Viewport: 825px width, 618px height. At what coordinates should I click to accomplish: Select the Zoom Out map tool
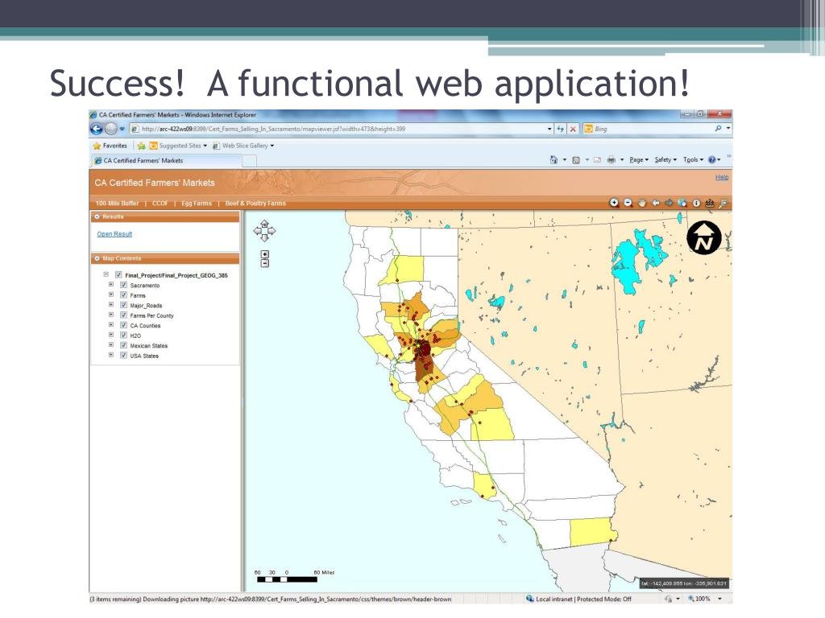pos(628,202)
